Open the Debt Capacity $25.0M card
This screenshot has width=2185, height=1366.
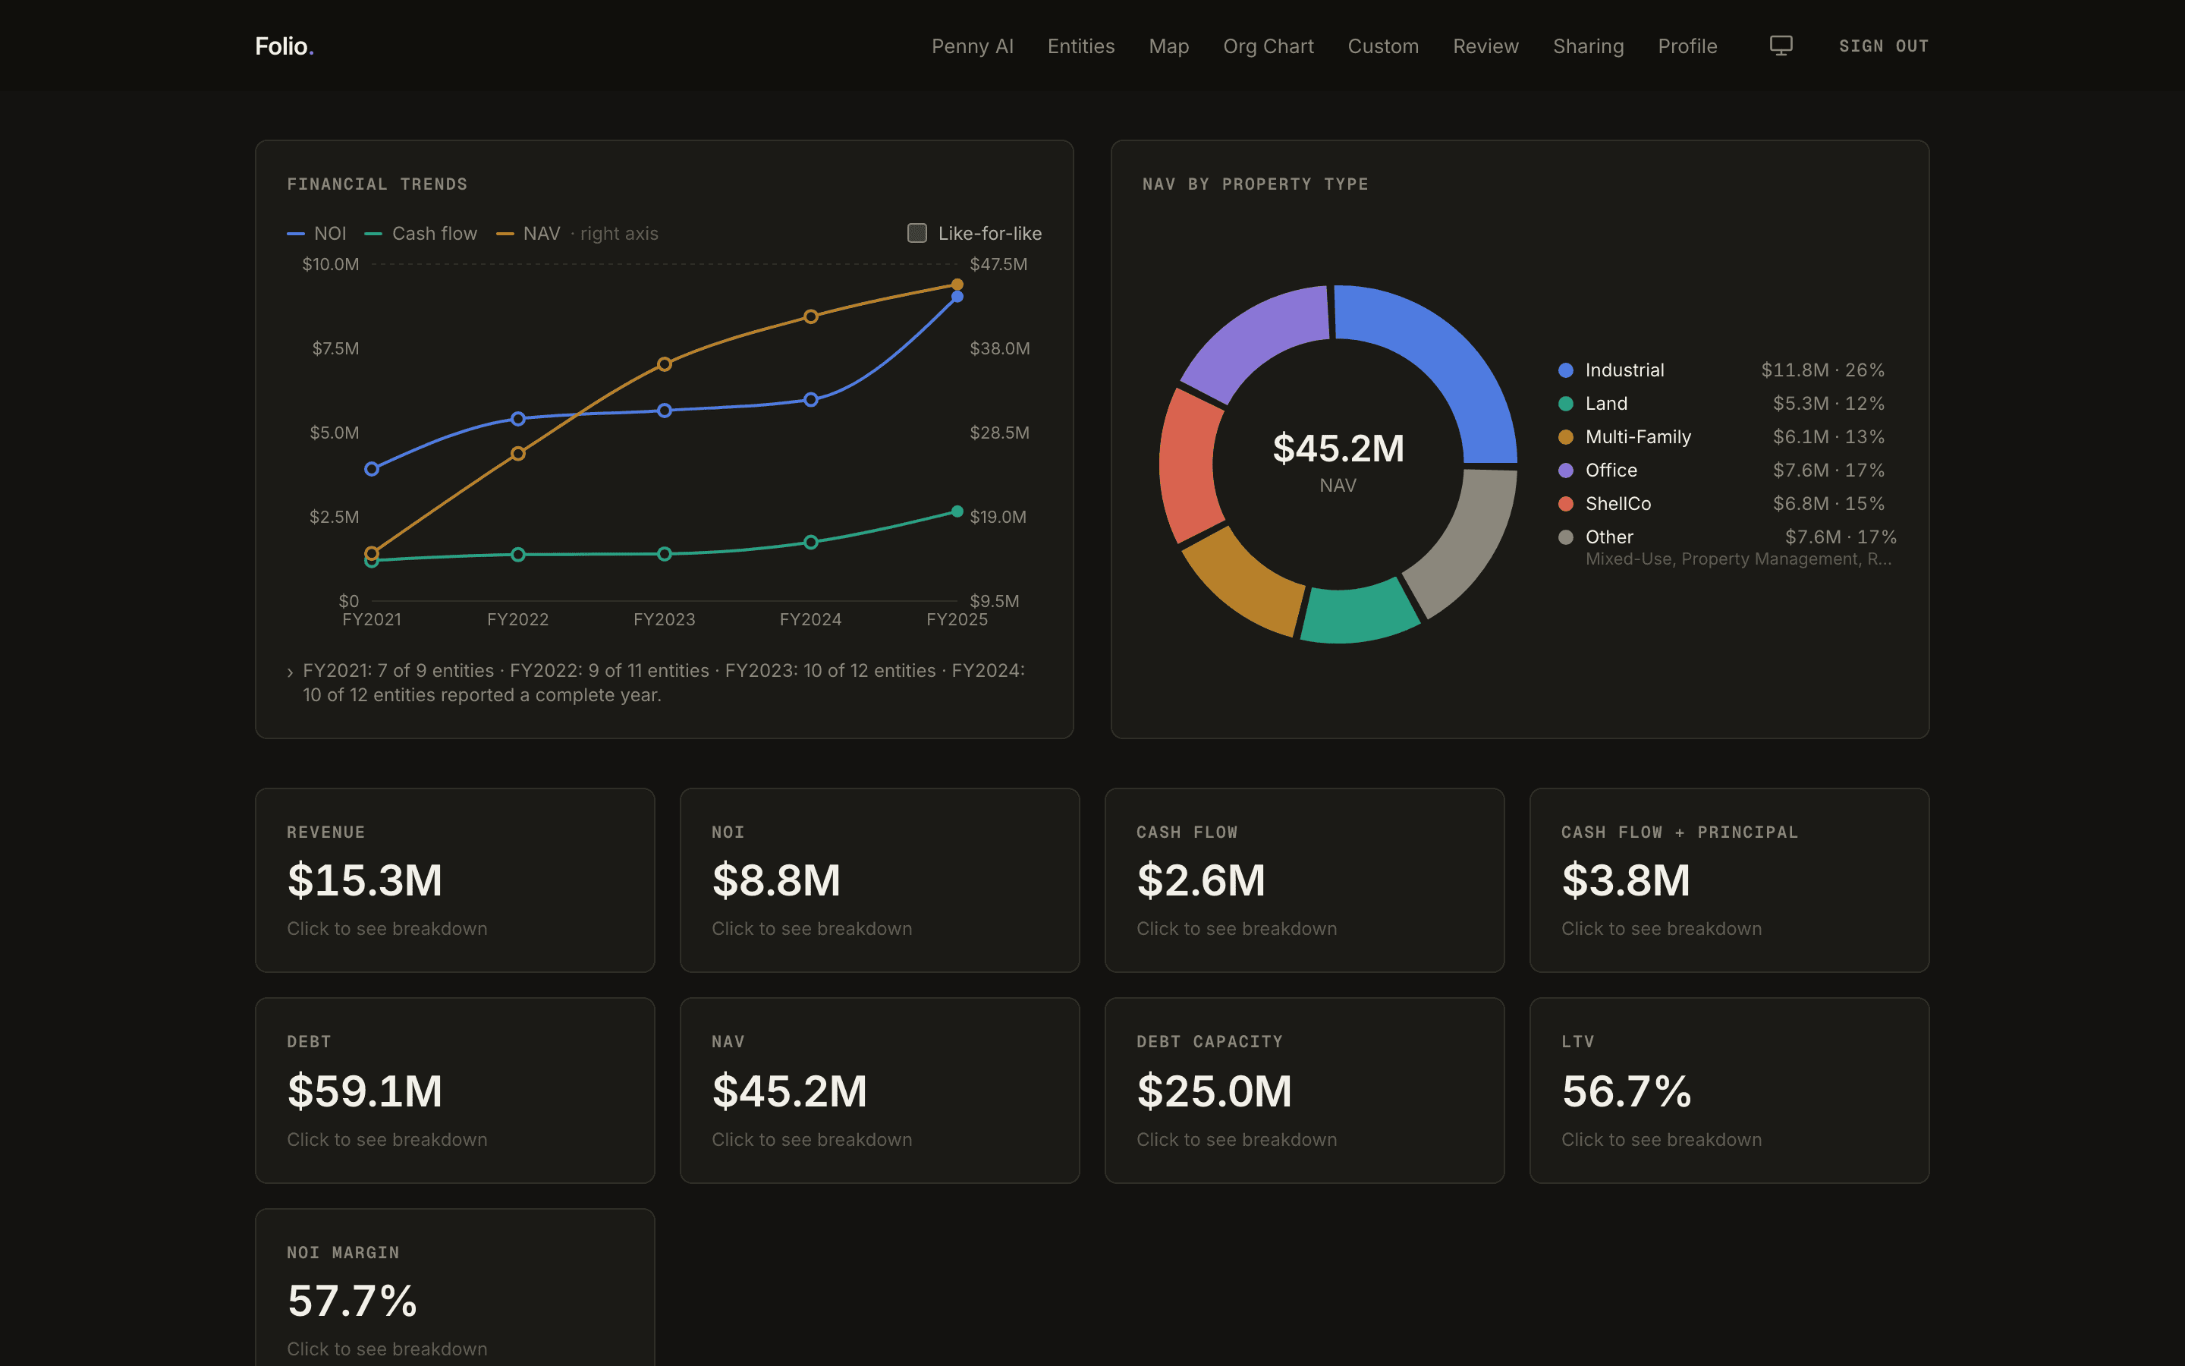tap(1305, 1091)
